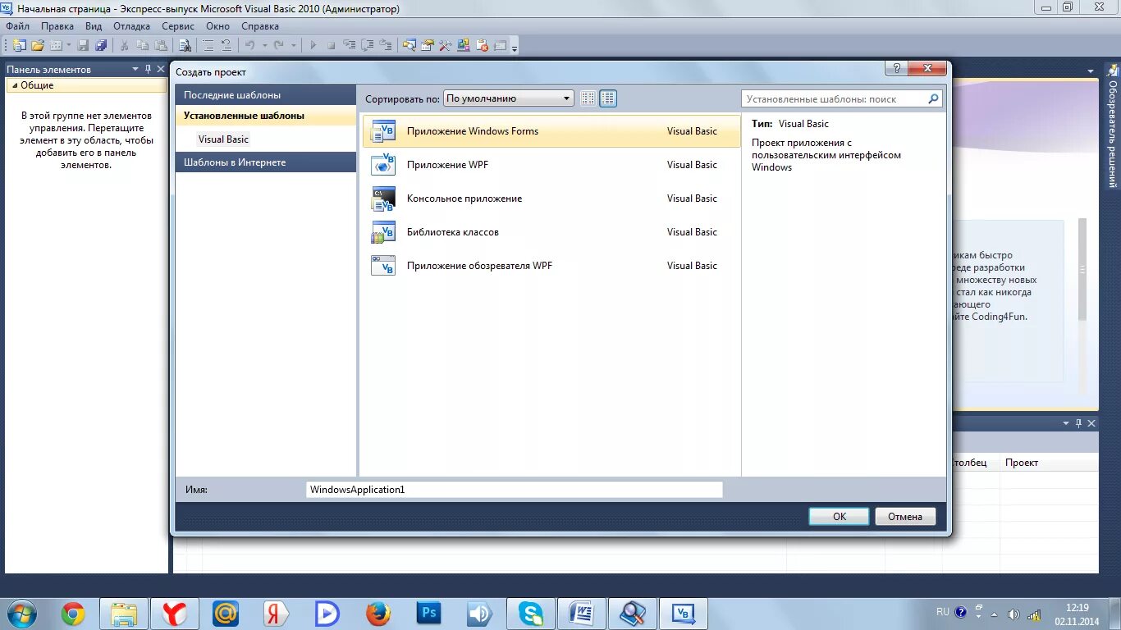This screenshot has height=630, width=1121.
Task: Click the Start Debugging play icon
Action: (x=313, y=45)
